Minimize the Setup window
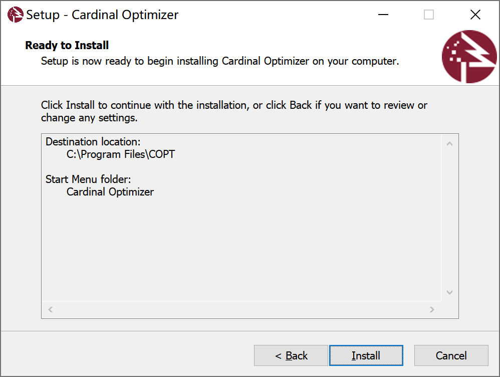 [x=383, y=15]
